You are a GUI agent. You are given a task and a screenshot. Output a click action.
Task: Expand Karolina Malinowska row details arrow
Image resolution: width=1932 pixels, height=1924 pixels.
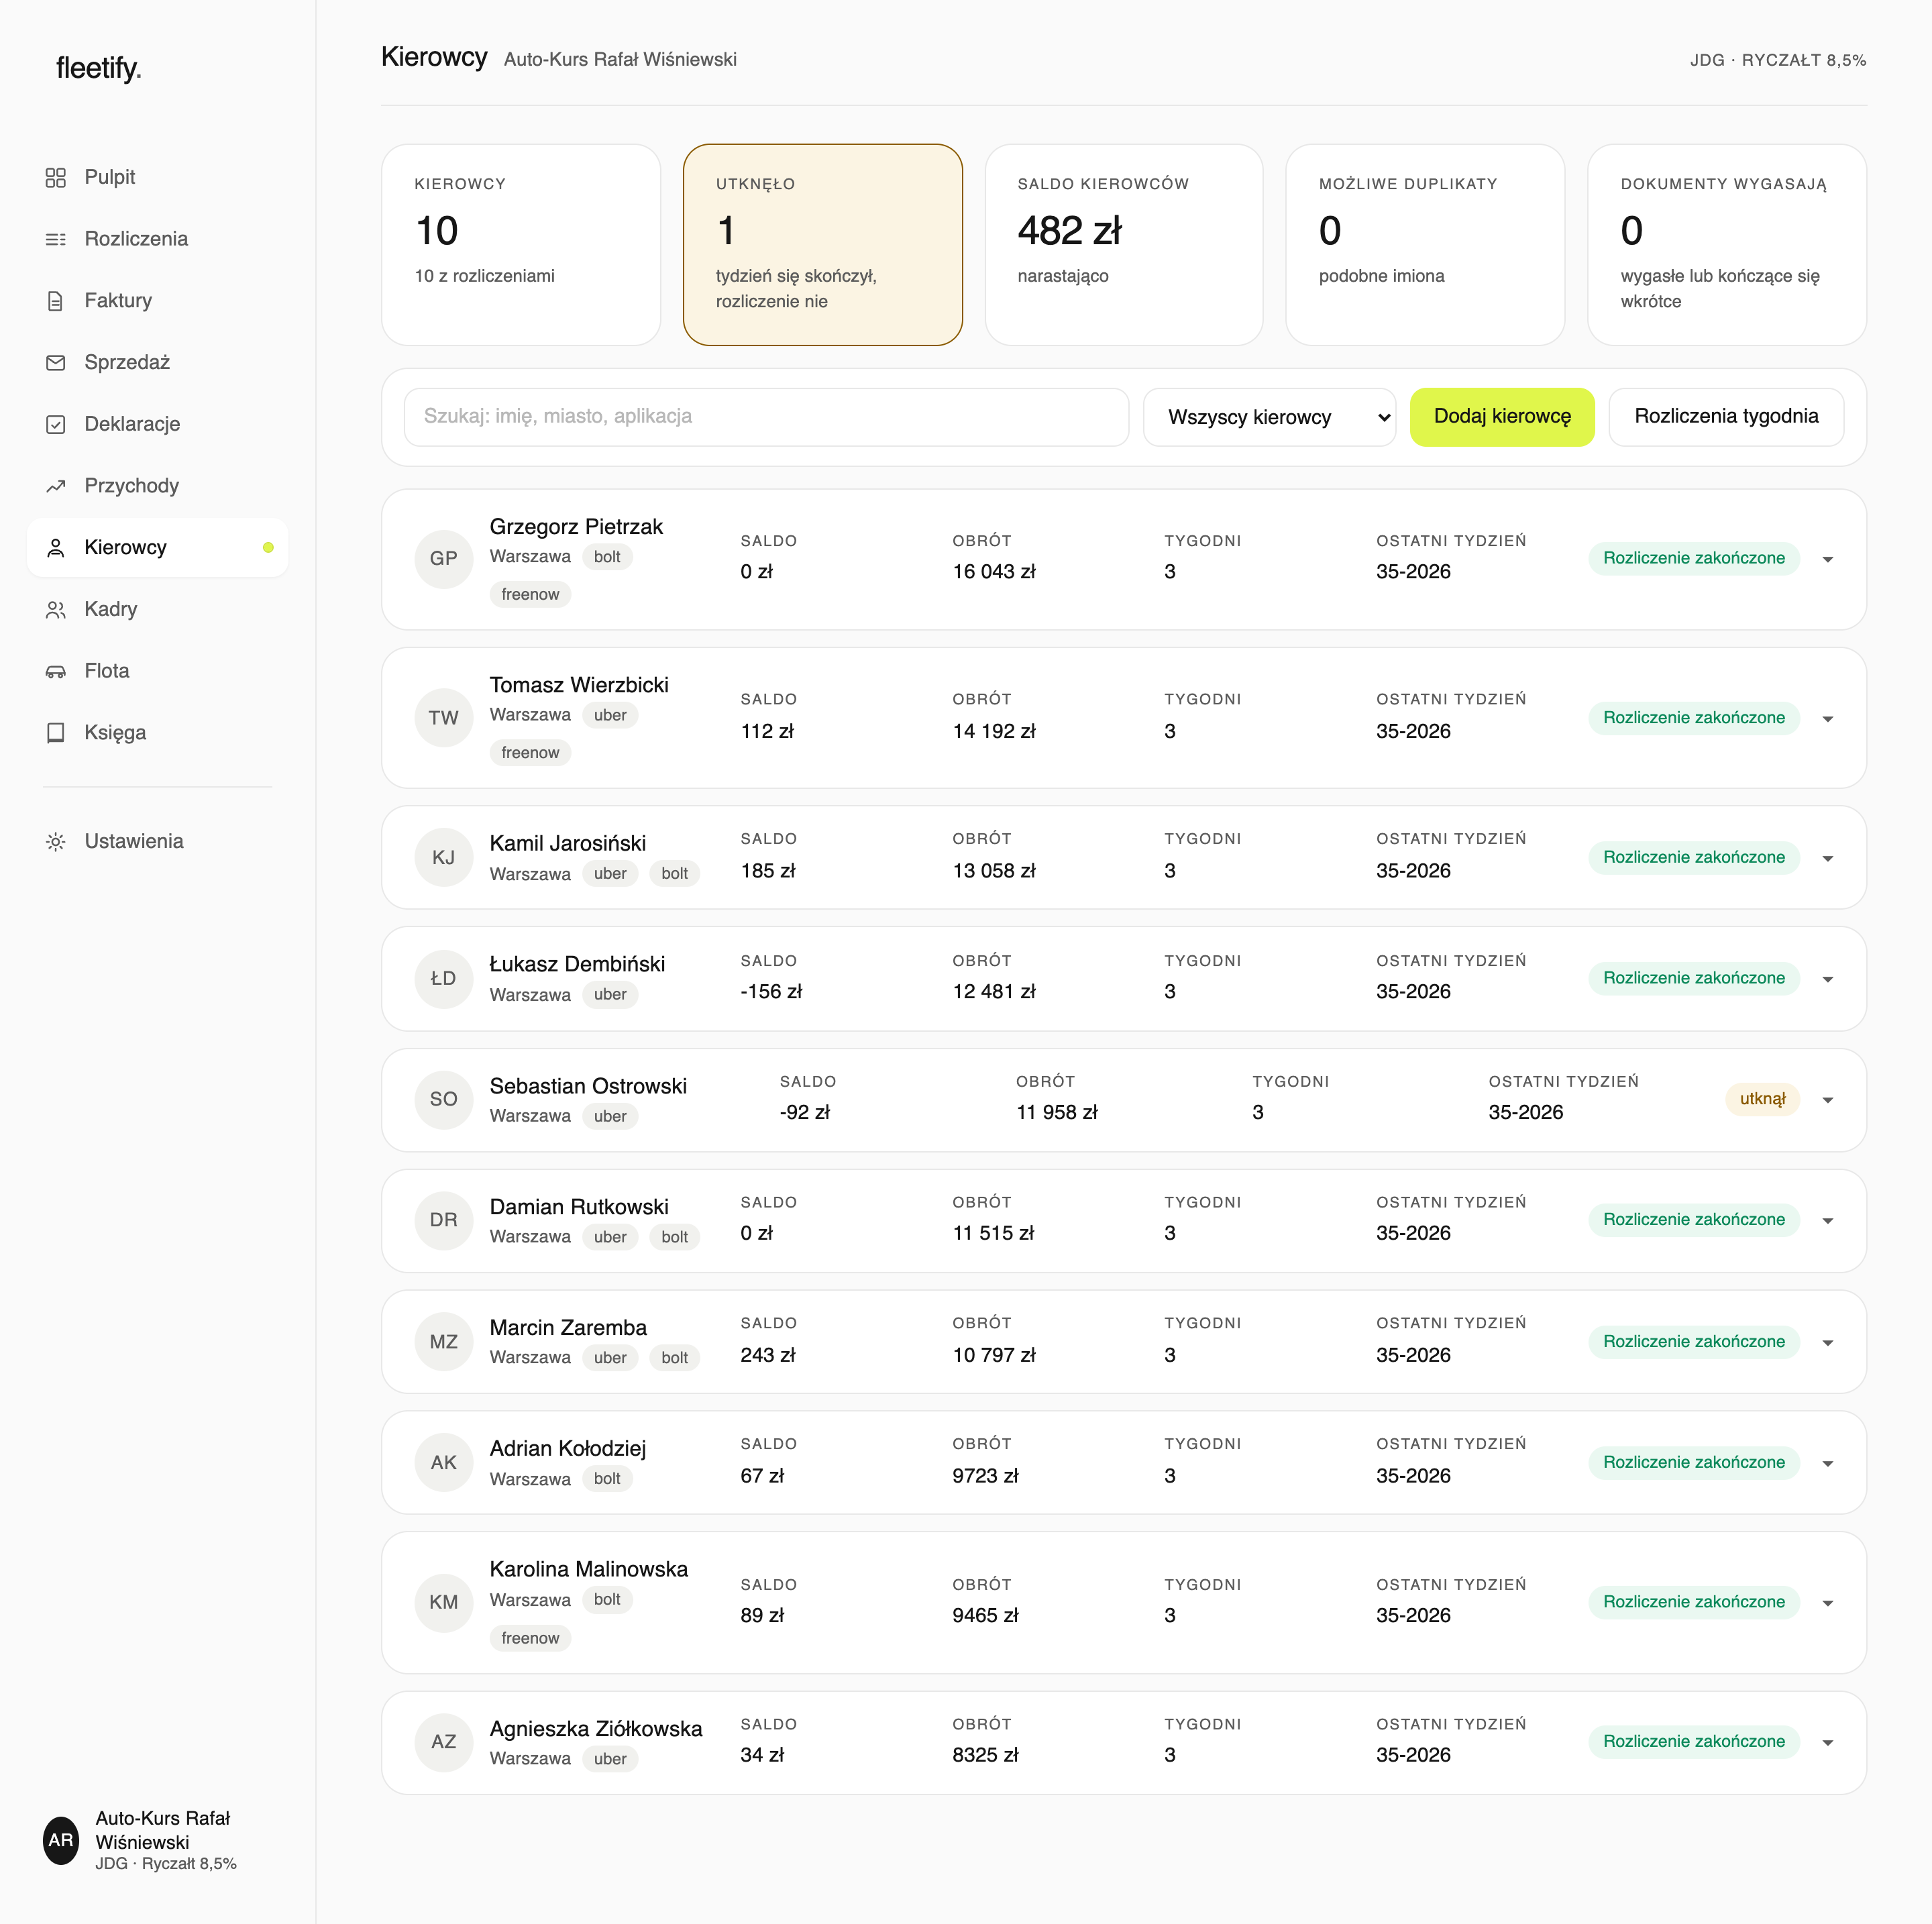tap(1827, 1603)
